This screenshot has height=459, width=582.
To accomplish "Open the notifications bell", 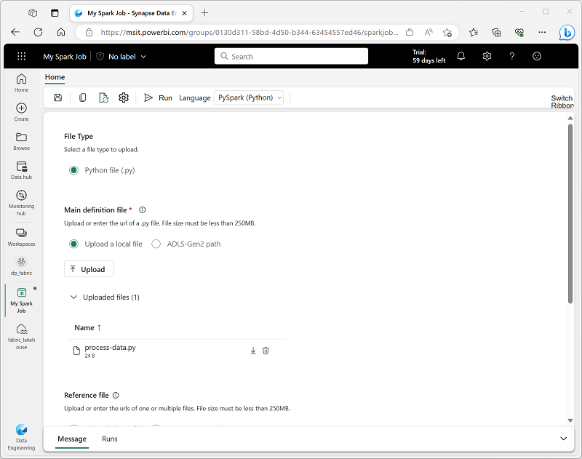I will pos(461,56).
